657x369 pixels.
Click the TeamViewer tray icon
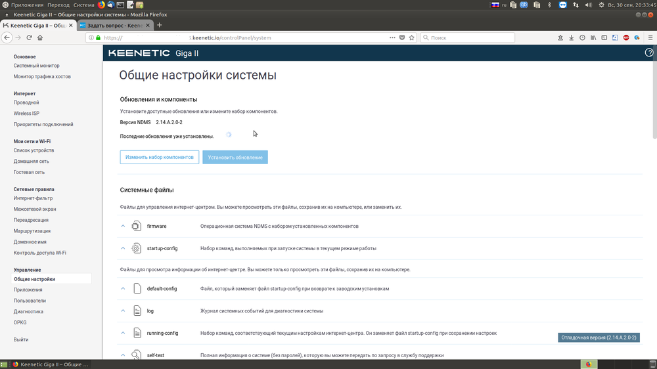(563, 5)
